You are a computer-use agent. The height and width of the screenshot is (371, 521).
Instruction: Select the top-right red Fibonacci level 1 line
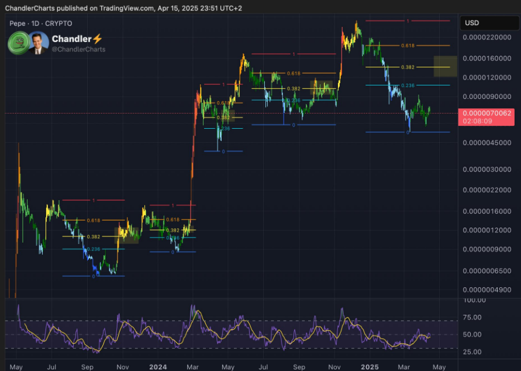408,21
